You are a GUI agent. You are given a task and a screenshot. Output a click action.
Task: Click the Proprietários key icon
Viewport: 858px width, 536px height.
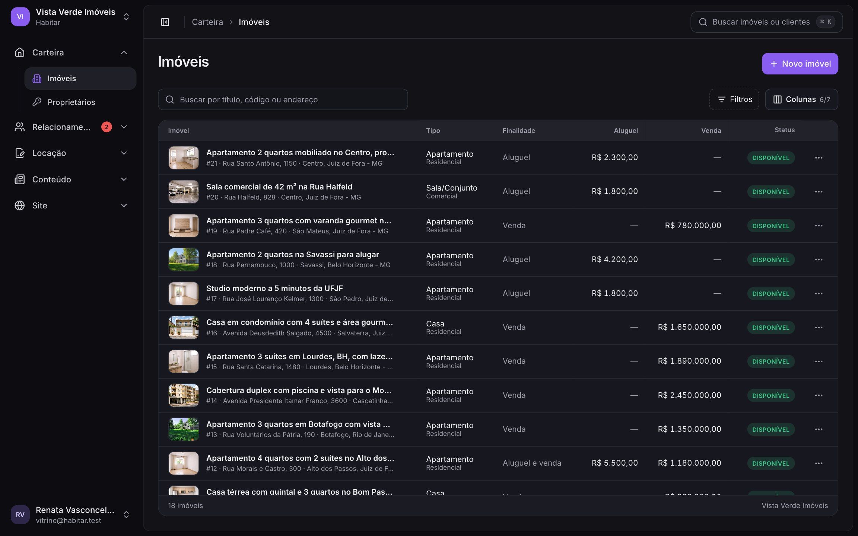click(x=37, y=102)
